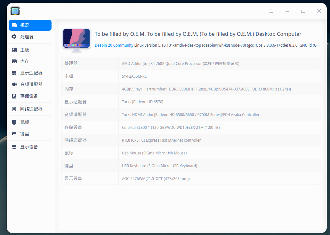Click the 鼠标 mouse icon
The width and height of the screenshot is (330, 235).
coord(14,122)
